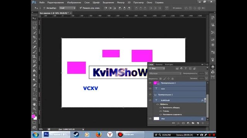Open the status bar info arrow
The width and height of the screenshot is (247, 138).
(x=83, y=130)
